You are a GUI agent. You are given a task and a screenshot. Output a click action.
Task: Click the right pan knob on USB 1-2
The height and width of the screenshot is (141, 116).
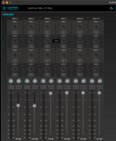point(19,81)
